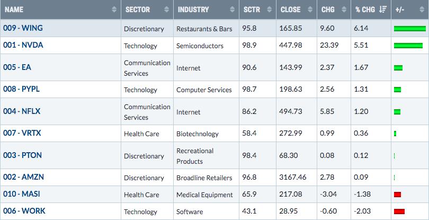Open the 003 - PTON stock link

pyautogui.click(x=22, y=155)
